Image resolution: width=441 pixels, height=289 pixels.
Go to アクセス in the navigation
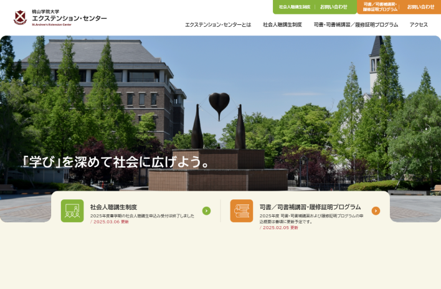(x=419, y=25)
